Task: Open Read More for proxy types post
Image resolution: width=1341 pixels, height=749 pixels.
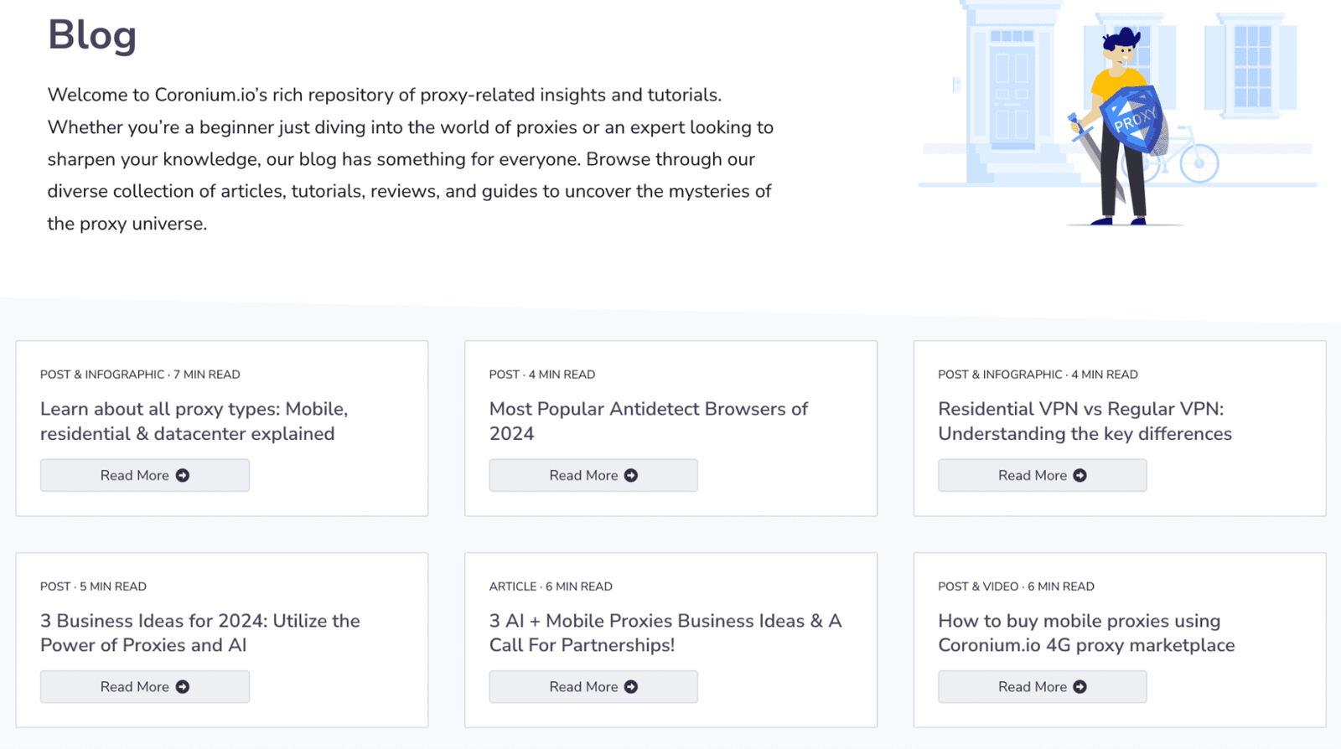Action: [145, 475]
